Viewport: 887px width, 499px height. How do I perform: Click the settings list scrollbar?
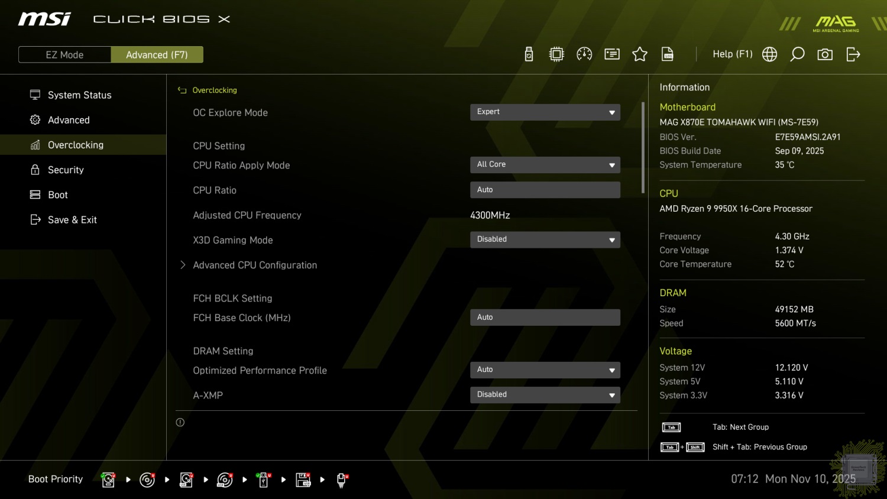tap(643, 148)
